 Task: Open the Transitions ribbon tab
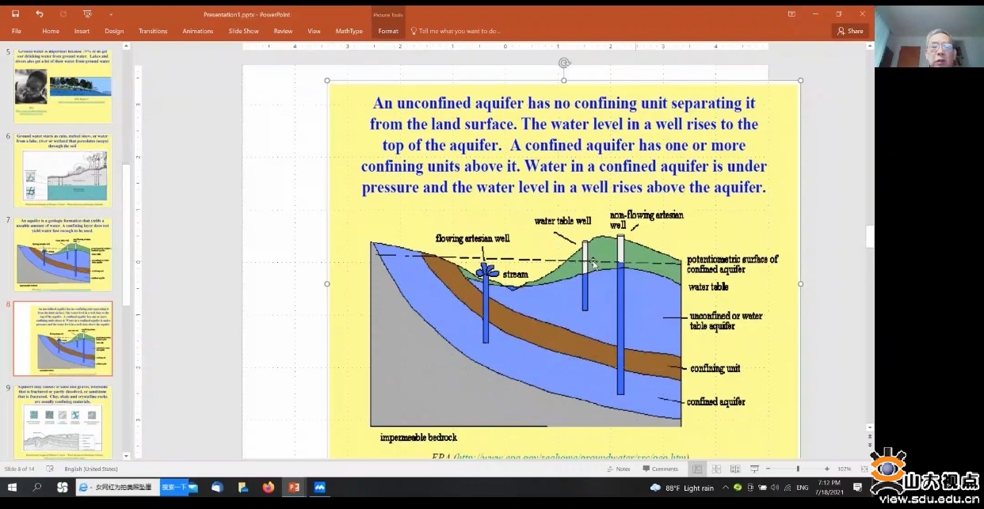coord(153,31)
